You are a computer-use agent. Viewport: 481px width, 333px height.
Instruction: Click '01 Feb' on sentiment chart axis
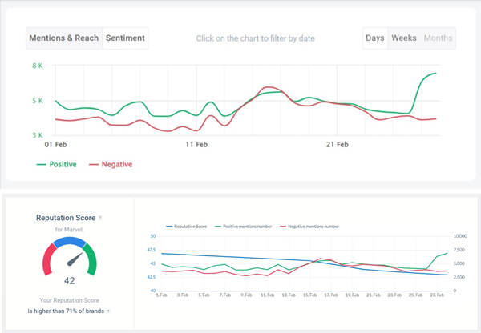click(55, 145)
